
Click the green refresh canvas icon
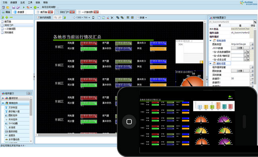coord(64,17)
